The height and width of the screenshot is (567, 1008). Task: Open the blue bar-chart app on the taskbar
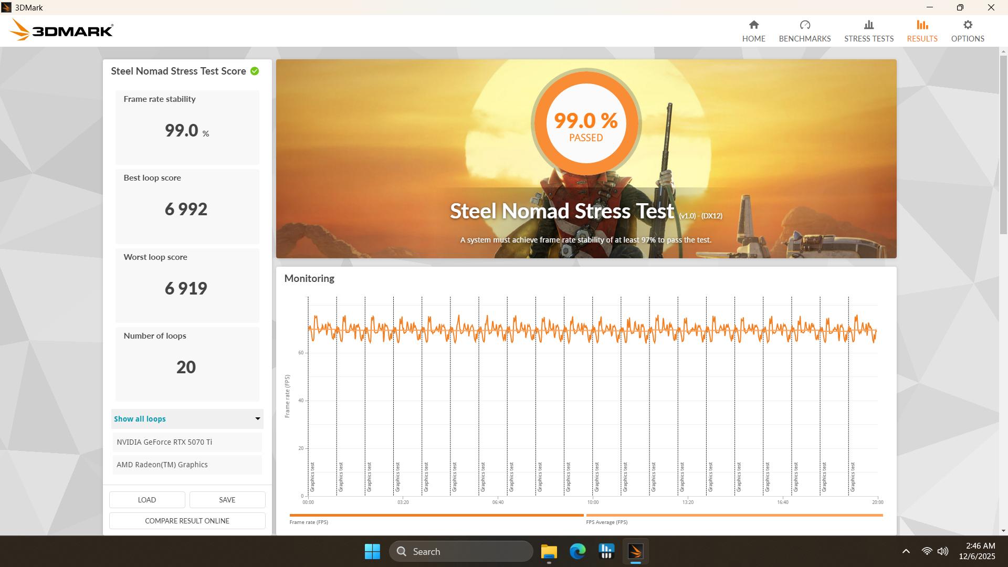point(606,551)
